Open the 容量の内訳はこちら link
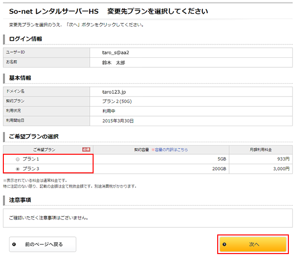 [x=169, y=149]
